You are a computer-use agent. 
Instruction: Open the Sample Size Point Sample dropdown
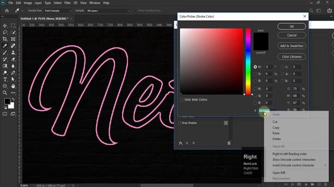[x=58, y=10]
